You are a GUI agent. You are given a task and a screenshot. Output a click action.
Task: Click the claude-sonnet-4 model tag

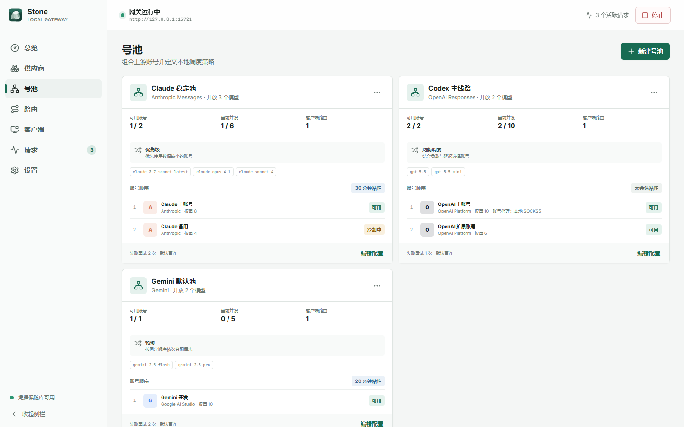coord(256,172)
